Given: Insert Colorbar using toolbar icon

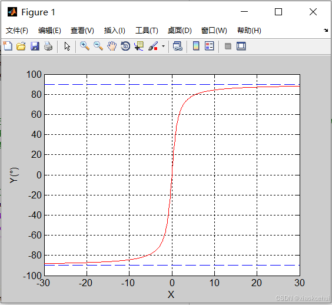Looking at the screenshot, I should pyautogui.click(x=196, y=46).
